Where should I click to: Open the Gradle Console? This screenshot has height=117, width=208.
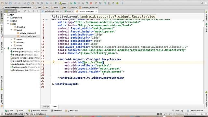[x=195, y=110]
